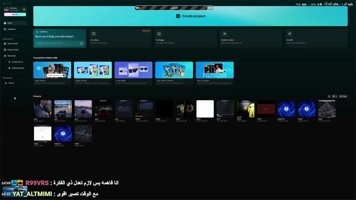The image size is (356, 200).
Task: Click the Join Pro button
Action: (15, 14)
